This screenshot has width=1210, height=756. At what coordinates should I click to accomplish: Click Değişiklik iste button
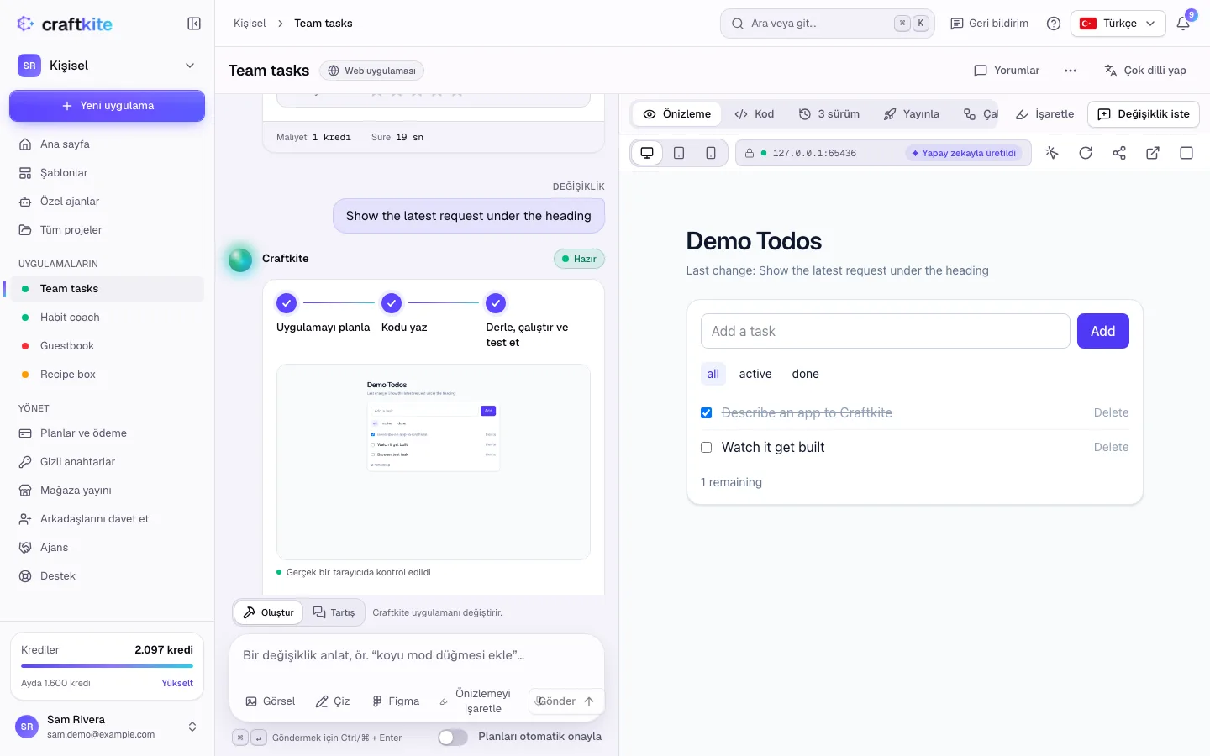1144,114
